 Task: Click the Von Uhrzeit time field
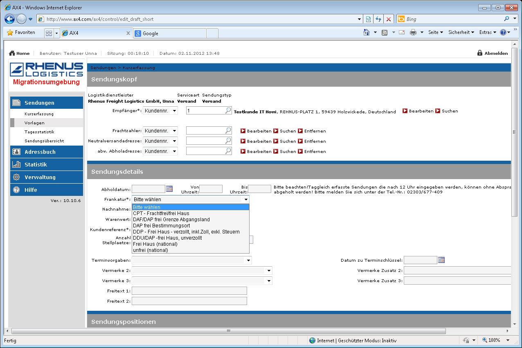tap(211, 189)
